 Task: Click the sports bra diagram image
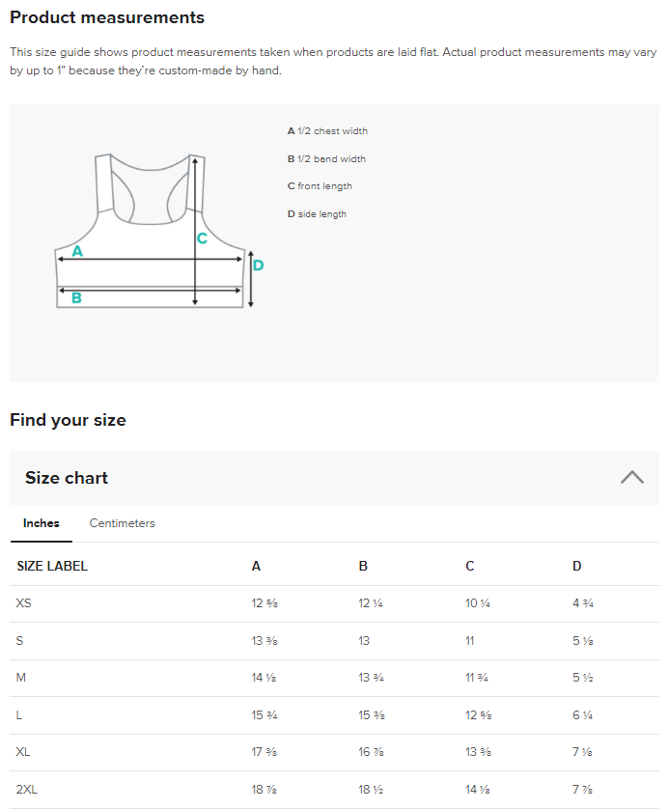[157, 231]
